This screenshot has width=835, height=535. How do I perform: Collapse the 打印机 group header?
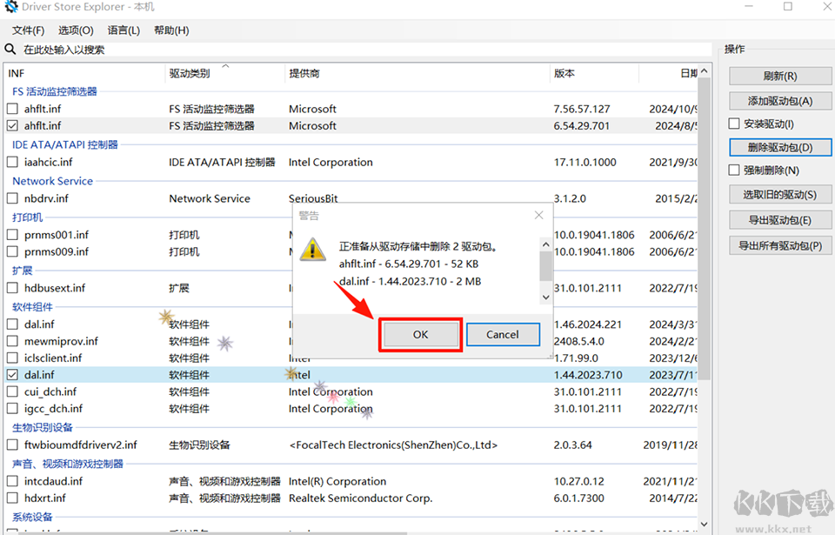pyautogui.click(x=28, y=217)
